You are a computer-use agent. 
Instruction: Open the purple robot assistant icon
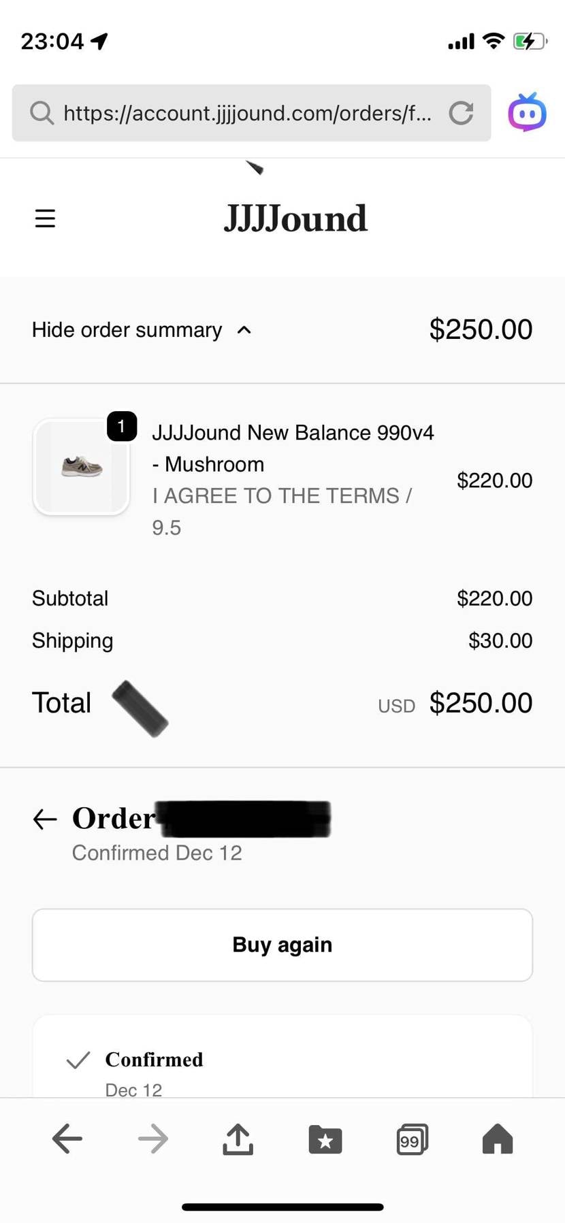coord(527,112)
